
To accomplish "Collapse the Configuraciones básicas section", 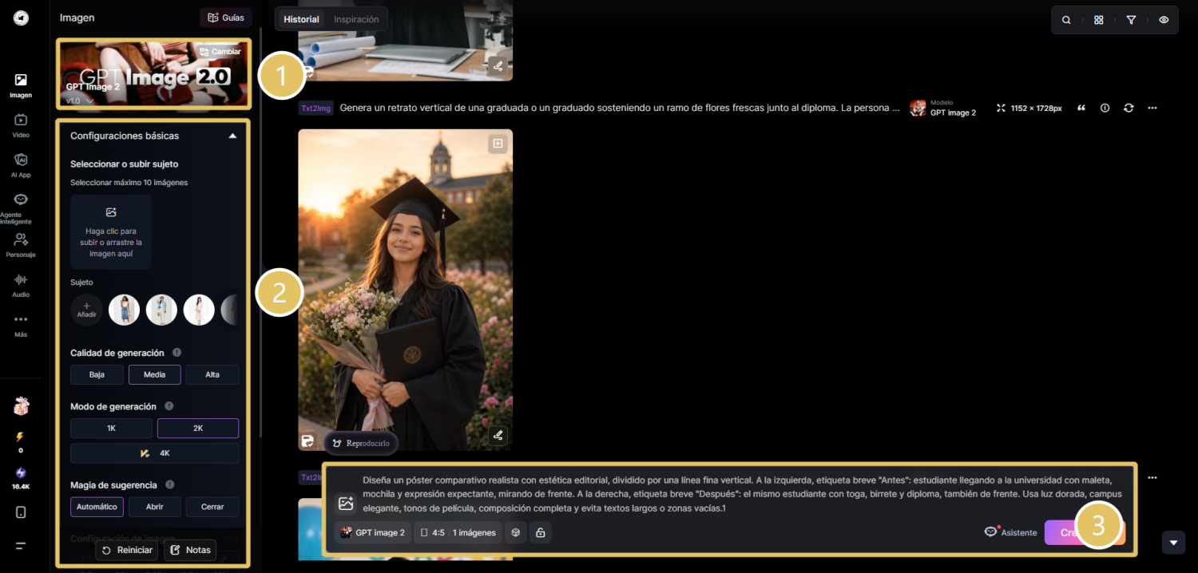I will pyautogui.click(x=232, y=136).
